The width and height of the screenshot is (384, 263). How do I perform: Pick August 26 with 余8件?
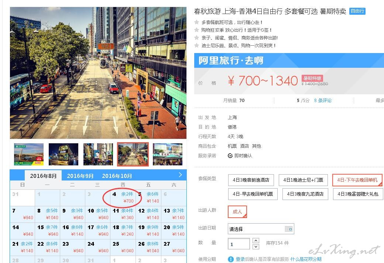coord(148,248)
